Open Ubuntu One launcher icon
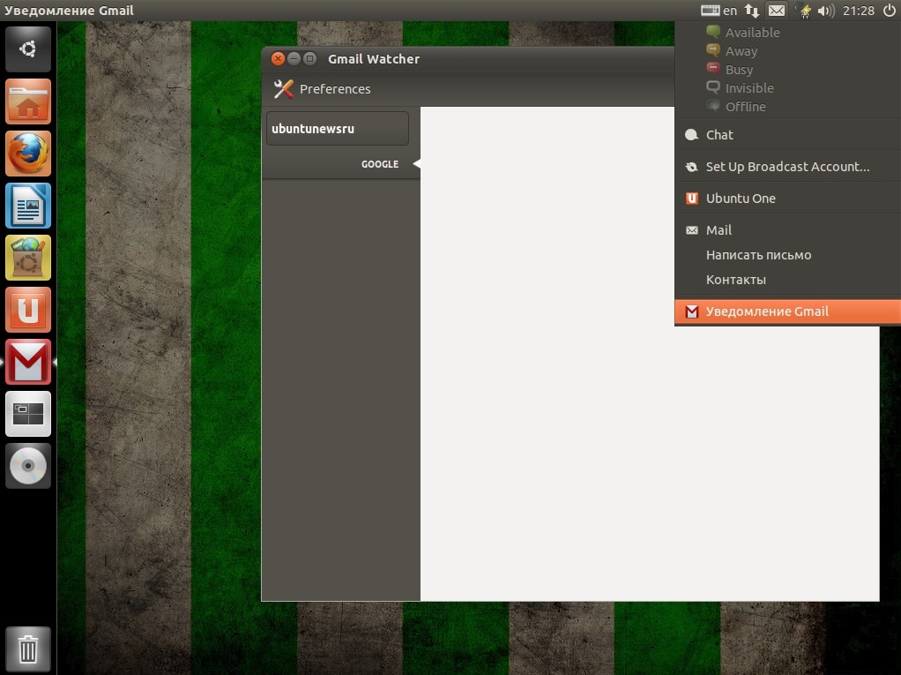This screenshot has height=675, width=901. (28, 310)
